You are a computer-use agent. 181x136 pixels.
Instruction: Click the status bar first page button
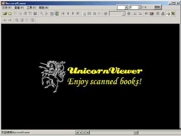(77, 132)
